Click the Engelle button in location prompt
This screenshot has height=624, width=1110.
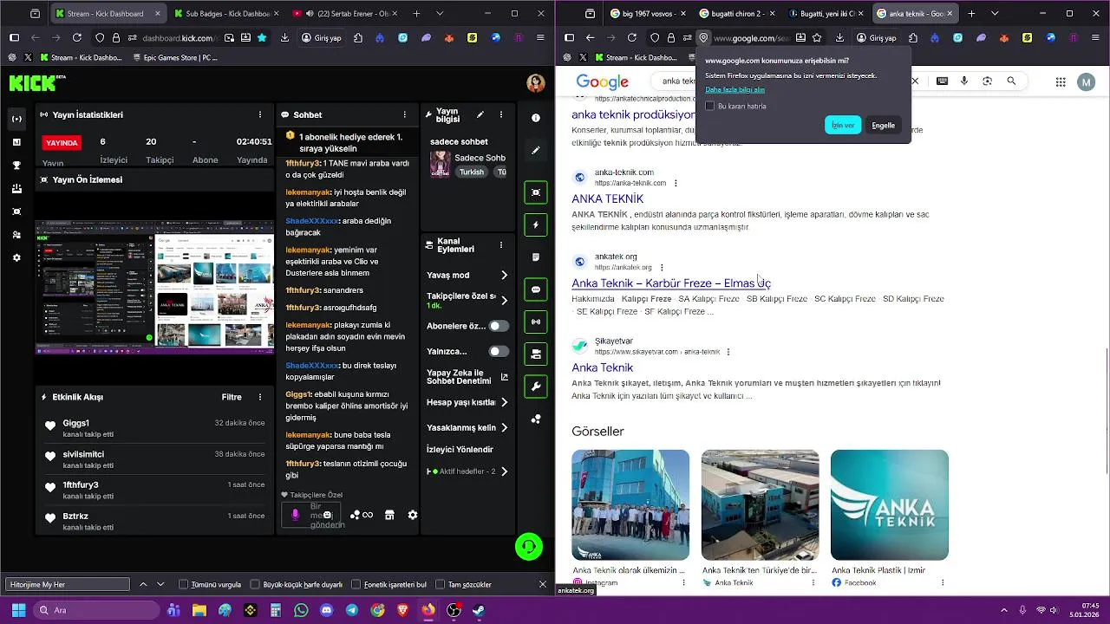coord(883,125)
